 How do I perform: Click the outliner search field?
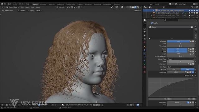(169, 7)
